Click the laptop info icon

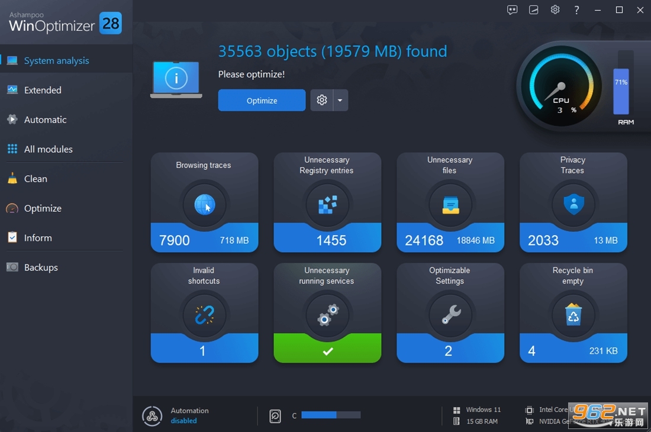click(x=176, y=79)
